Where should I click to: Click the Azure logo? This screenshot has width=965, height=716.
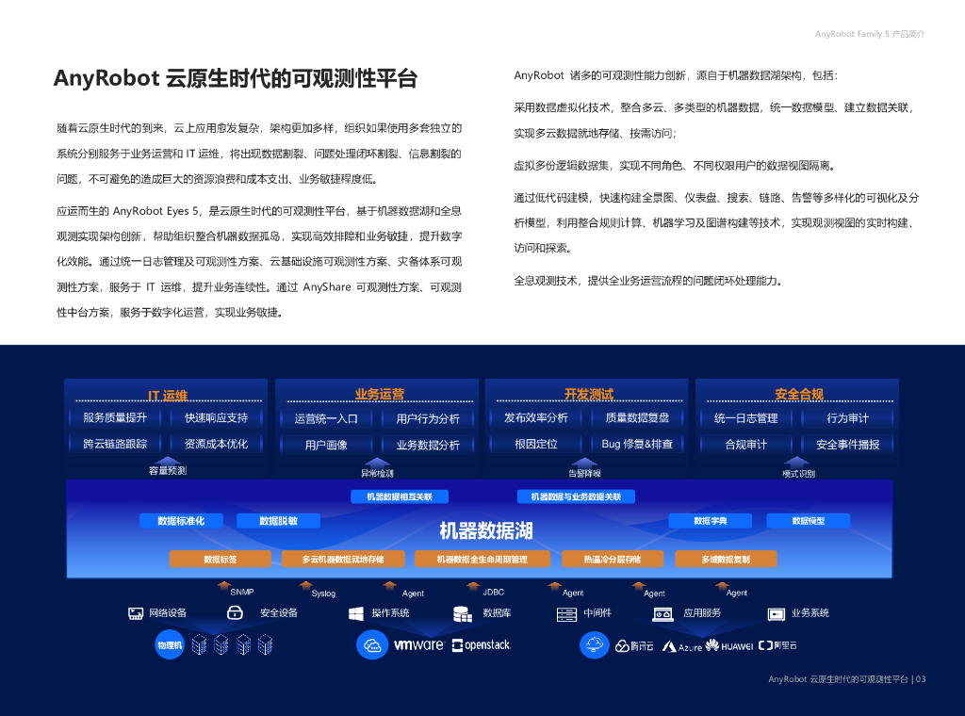pos(682,646)
